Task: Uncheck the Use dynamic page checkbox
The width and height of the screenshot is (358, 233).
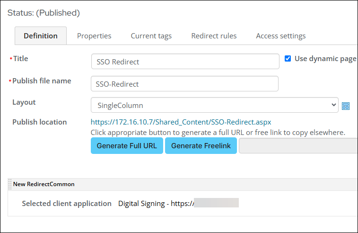Action: coord(288,59)
